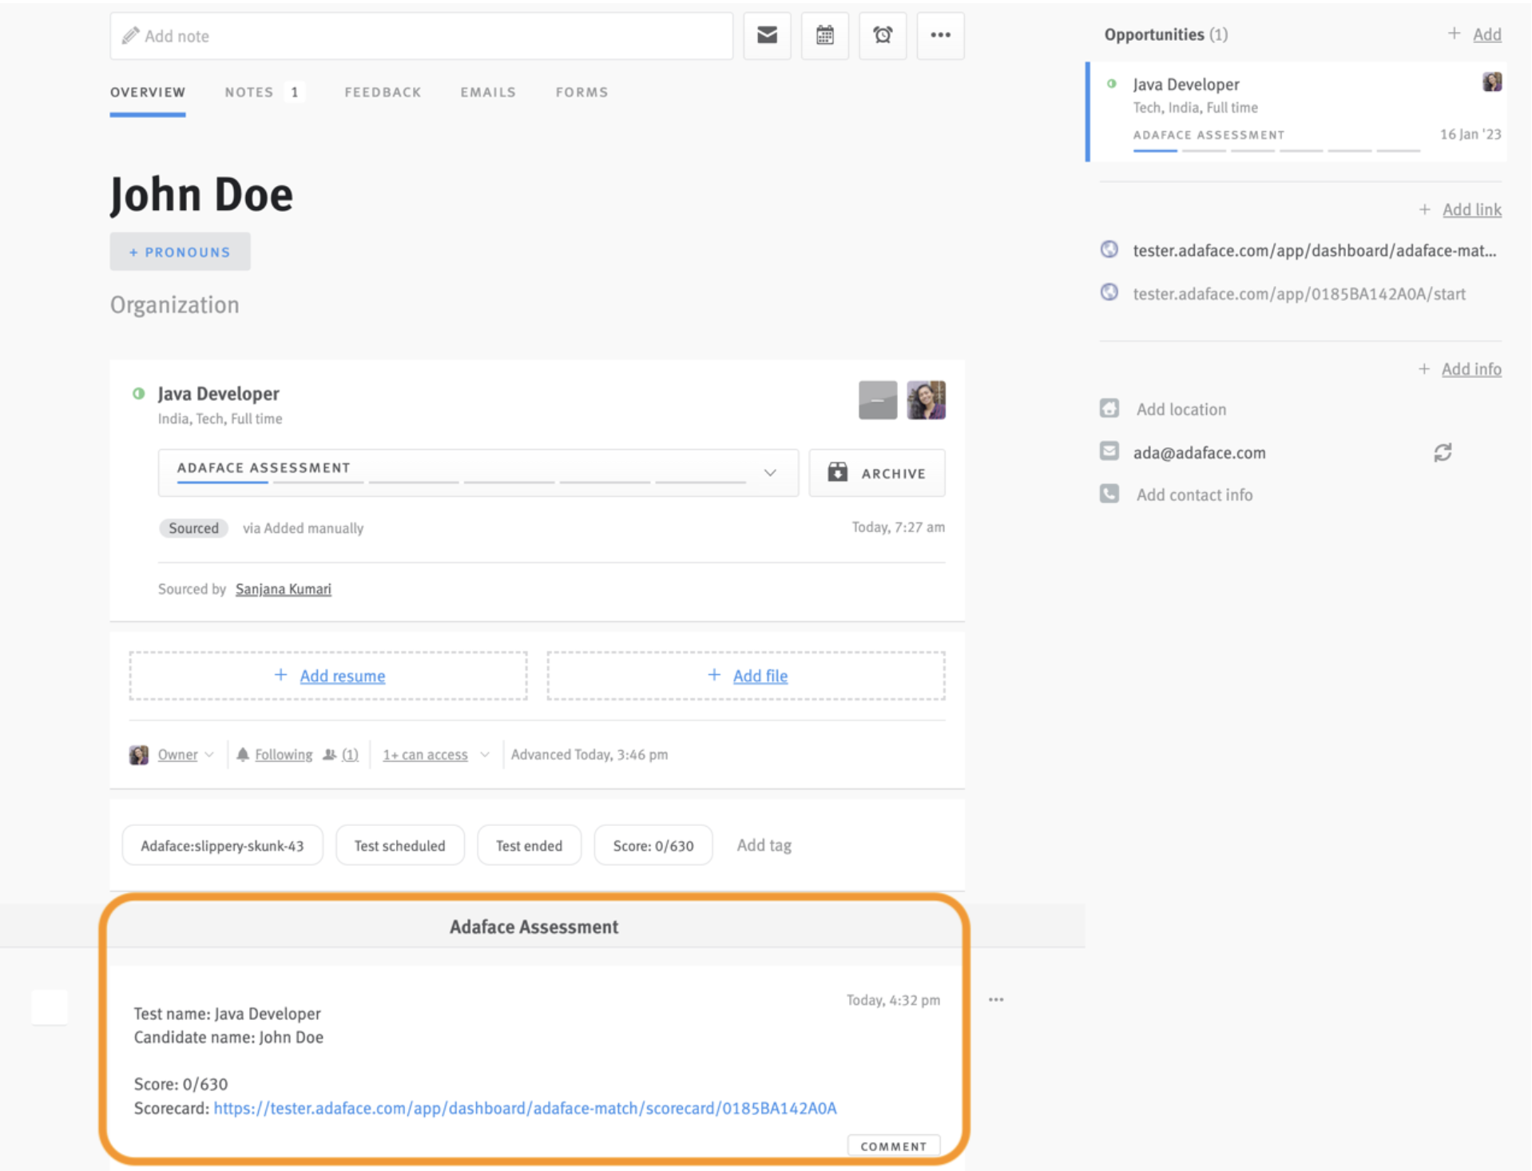This screenshot has width=1532, height=1171.
Task: Switch to the Overview tab
Action: click(148, 93)
